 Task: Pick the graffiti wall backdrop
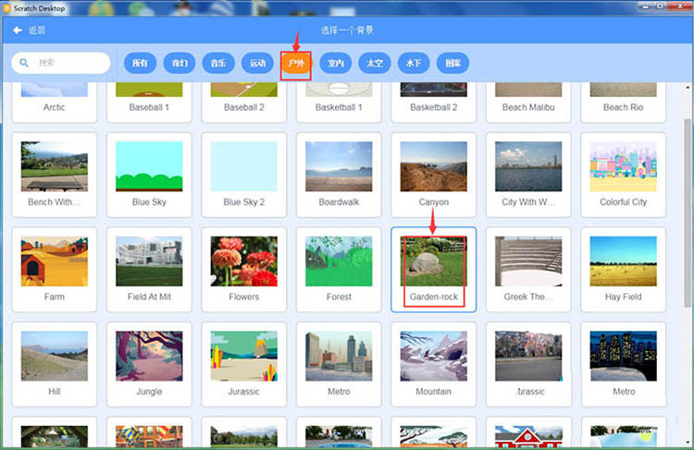(528, 364)
